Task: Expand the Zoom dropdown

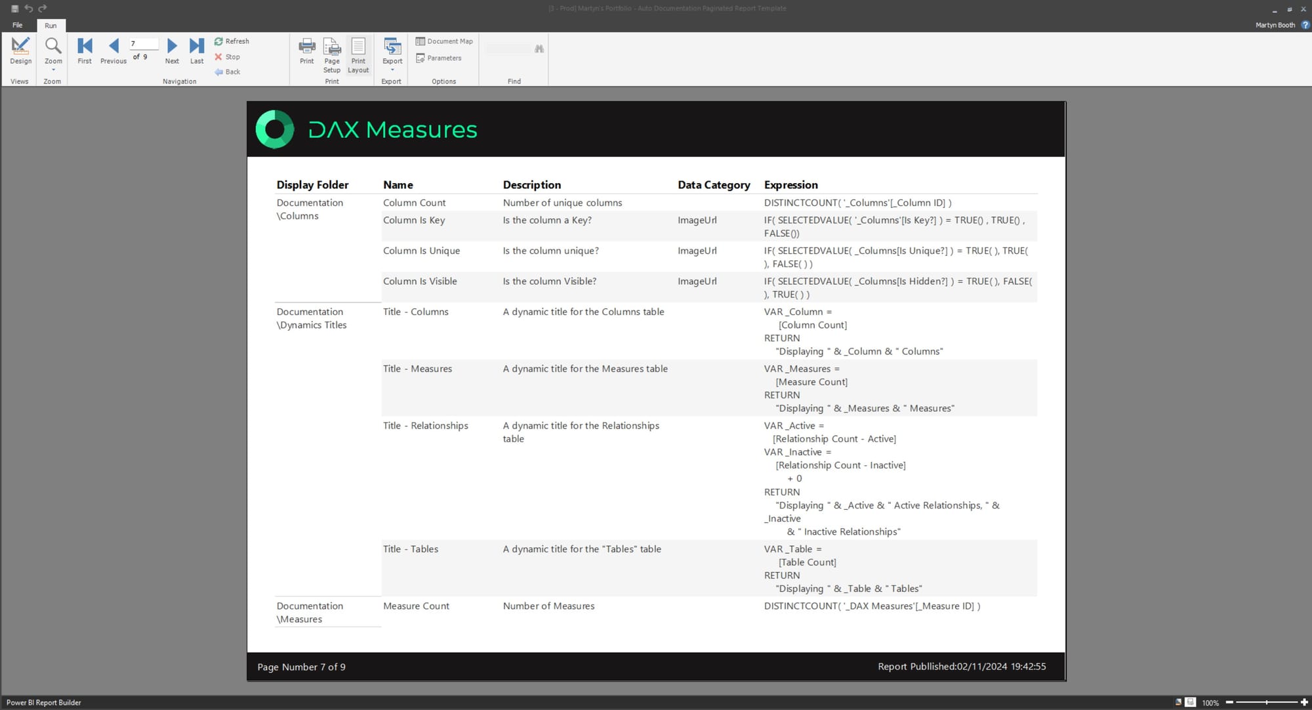Action: 53,69
